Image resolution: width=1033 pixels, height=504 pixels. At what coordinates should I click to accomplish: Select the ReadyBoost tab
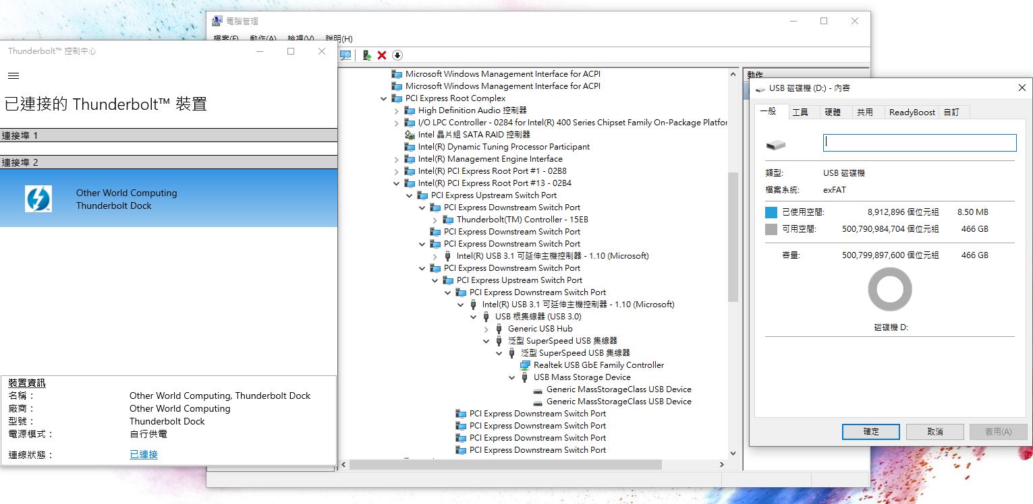point(912,113)
